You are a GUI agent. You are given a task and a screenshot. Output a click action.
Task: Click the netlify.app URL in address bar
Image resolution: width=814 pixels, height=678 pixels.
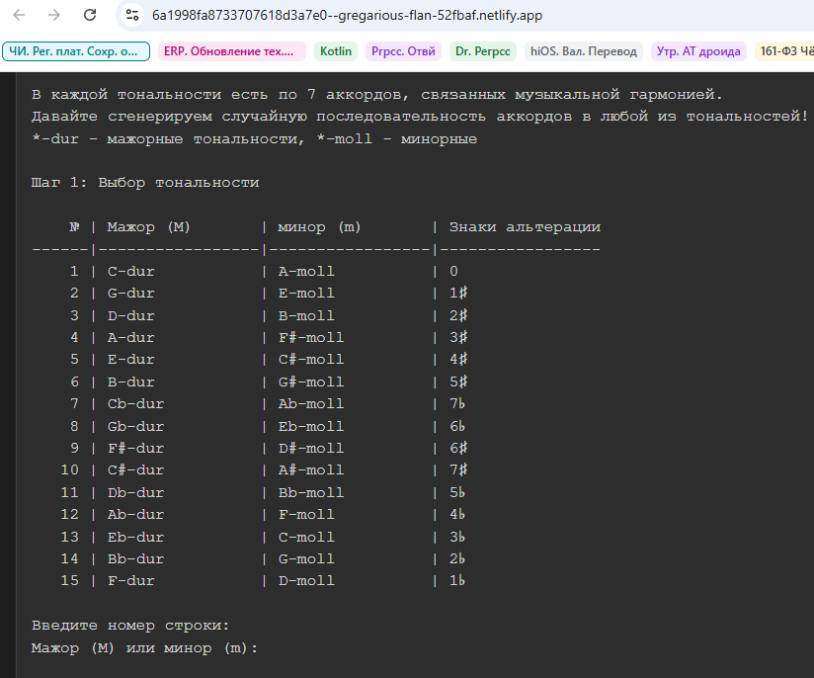pyautogui.click(x=347, y=16)
